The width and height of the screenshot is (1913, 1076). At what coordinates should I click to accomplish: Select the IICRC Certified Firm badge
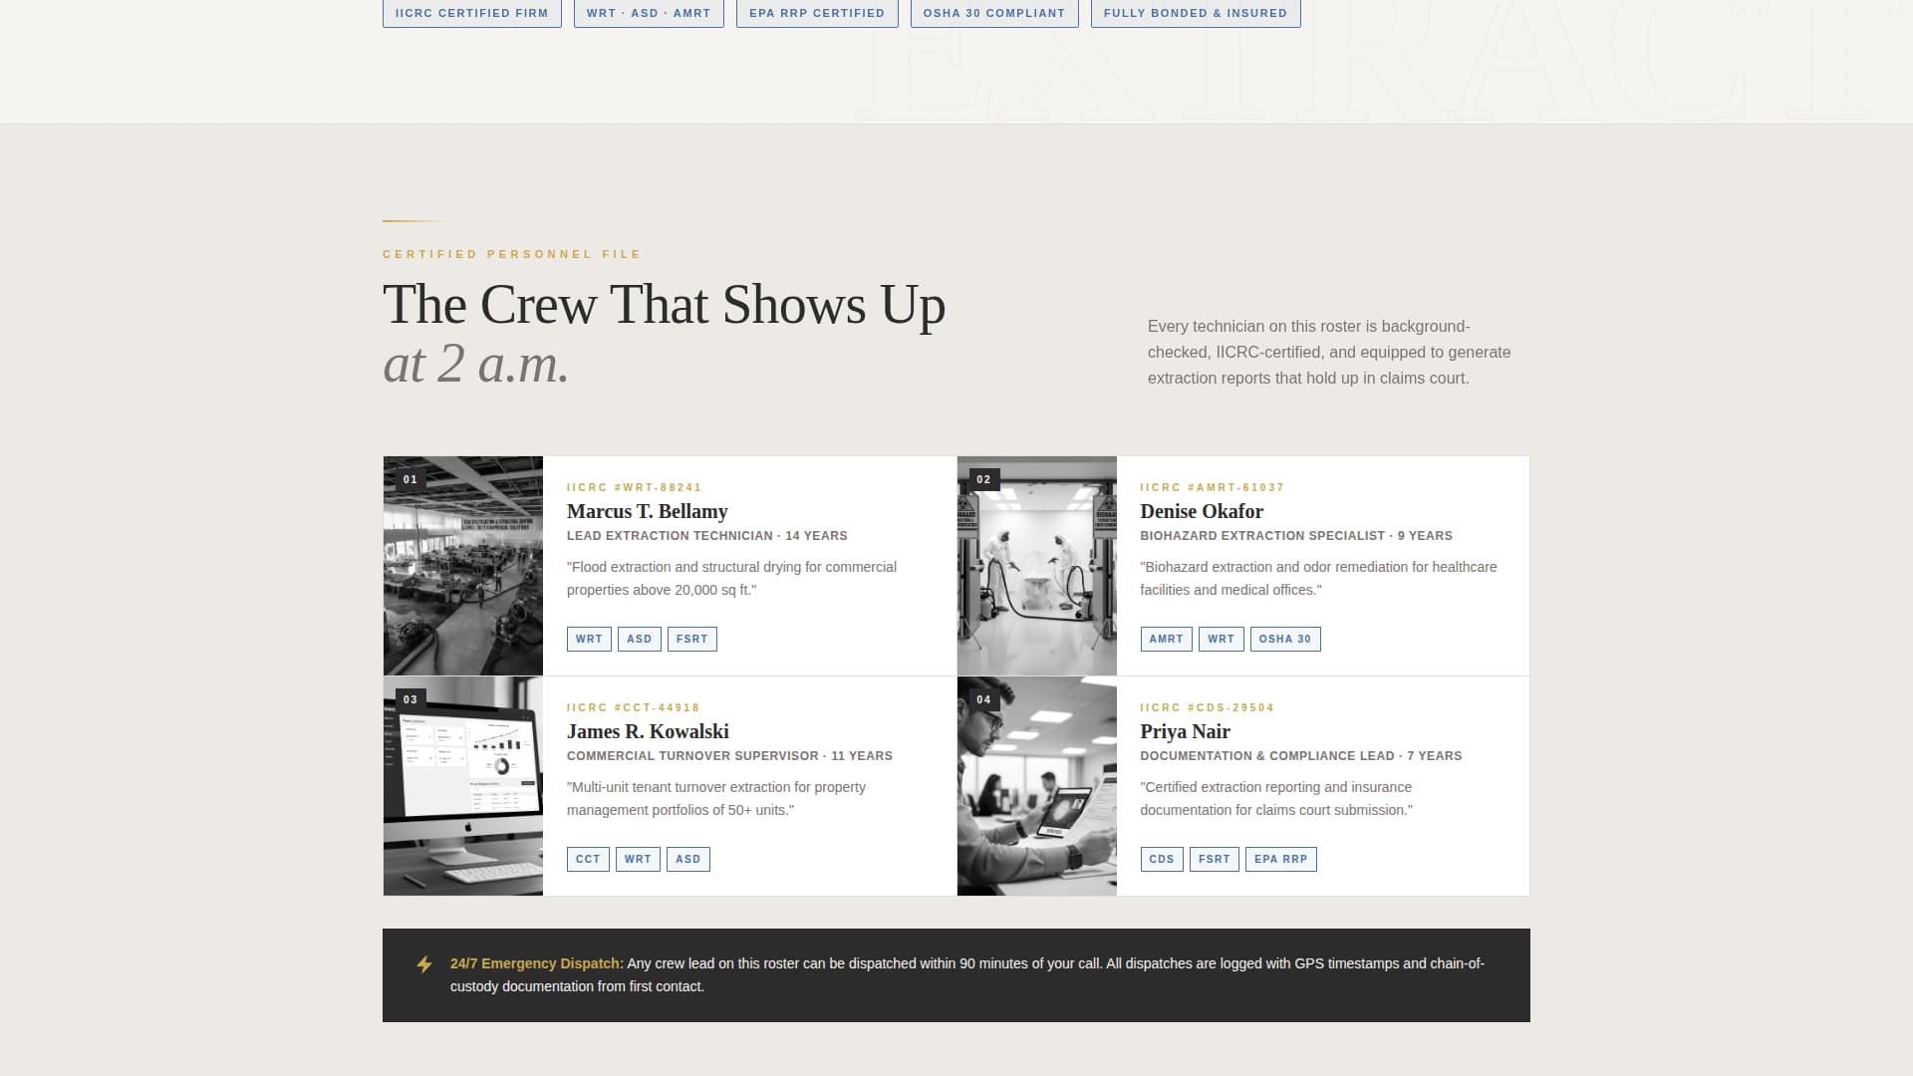point(472,13)
